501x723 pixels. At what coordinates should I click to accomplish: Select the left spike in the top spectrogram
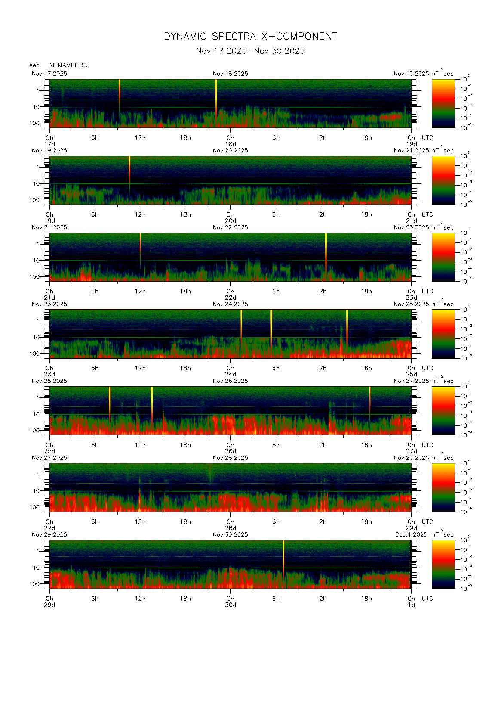[120, 95]
